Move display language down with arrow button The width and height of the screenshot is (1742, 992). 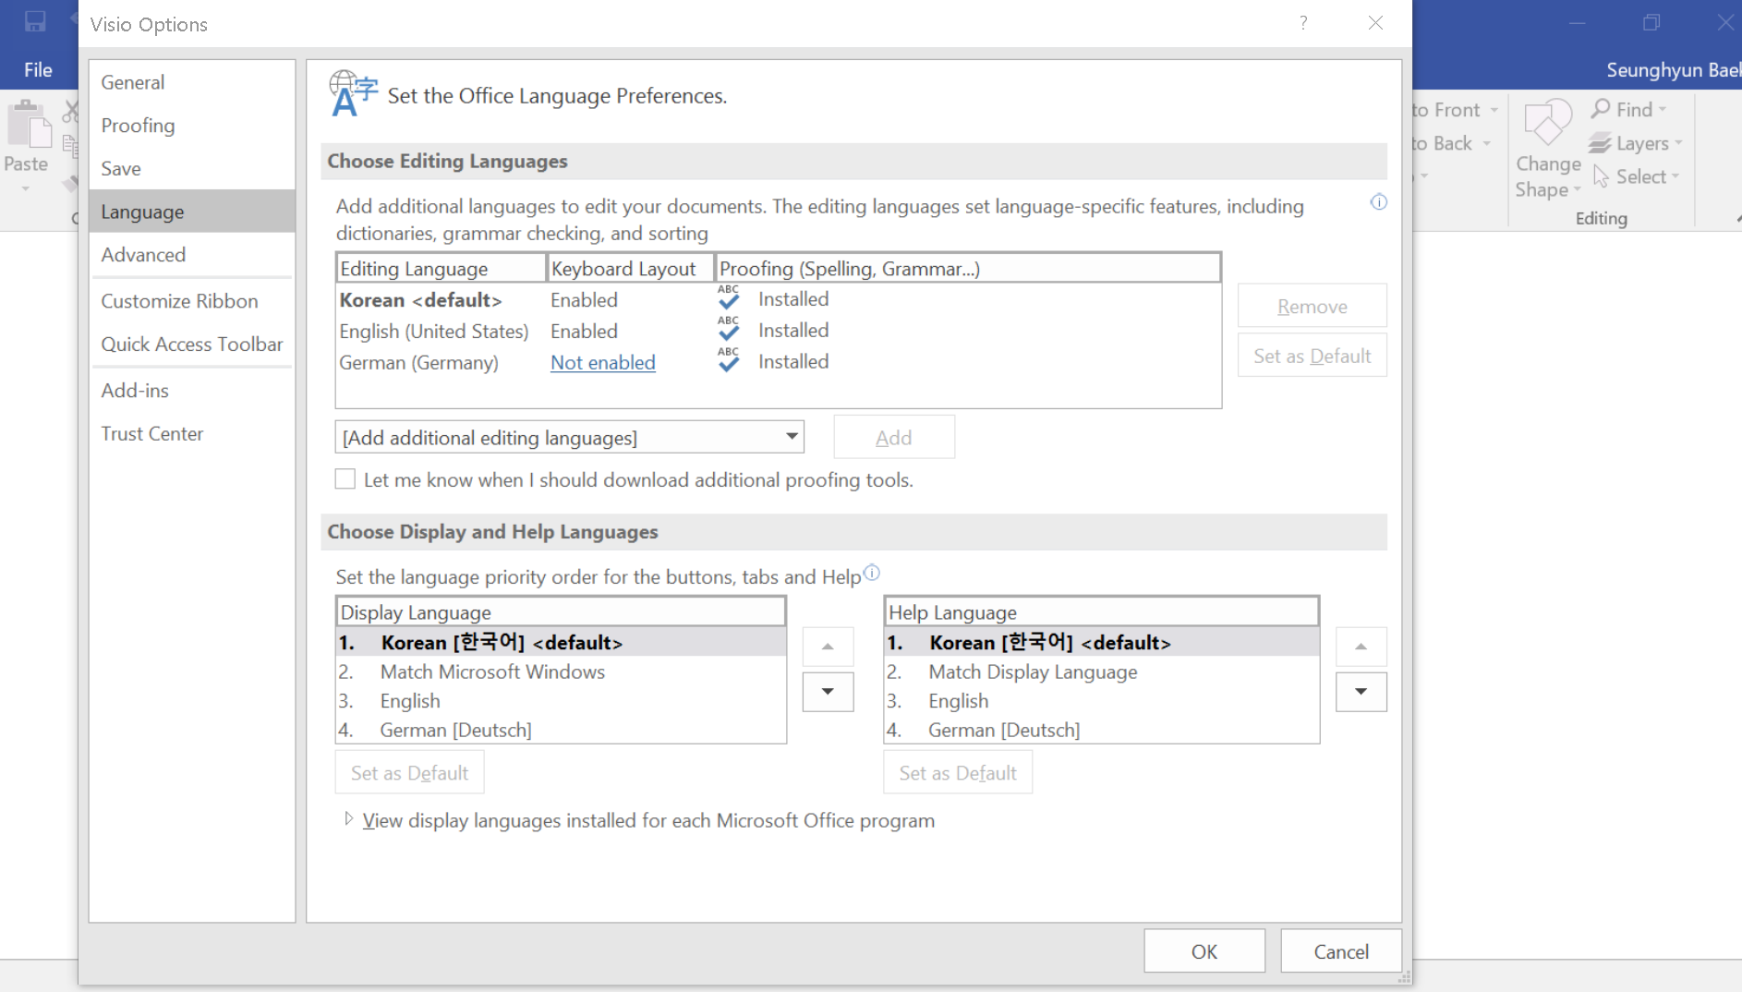pyautogui.click(x=828, y=692)
